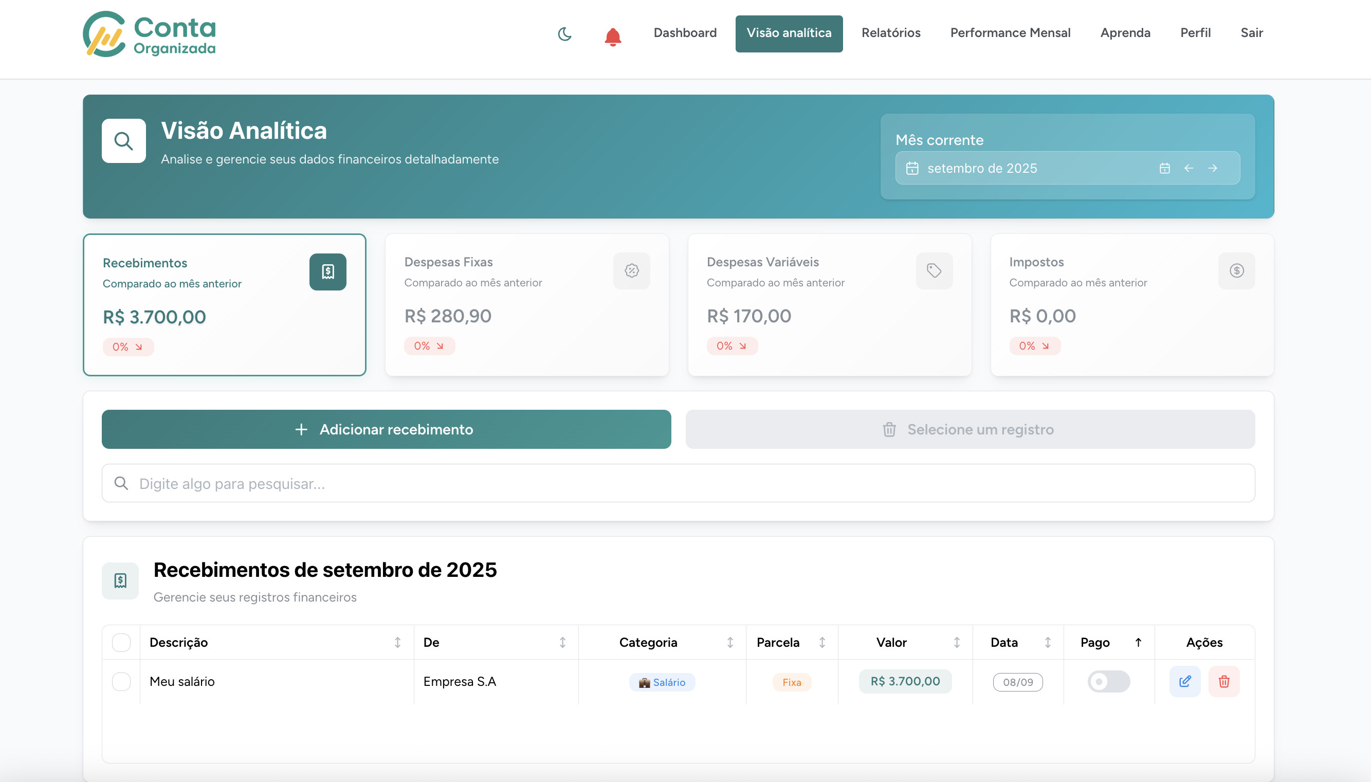Open notifications via the bell icon

pos(612,38)
